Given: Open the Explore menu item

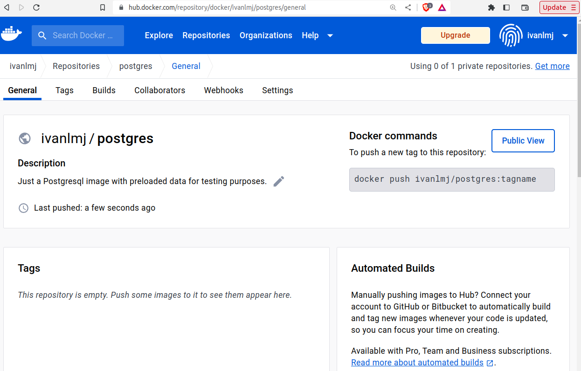Looking at the screenshot, I should tap(159, 35).
